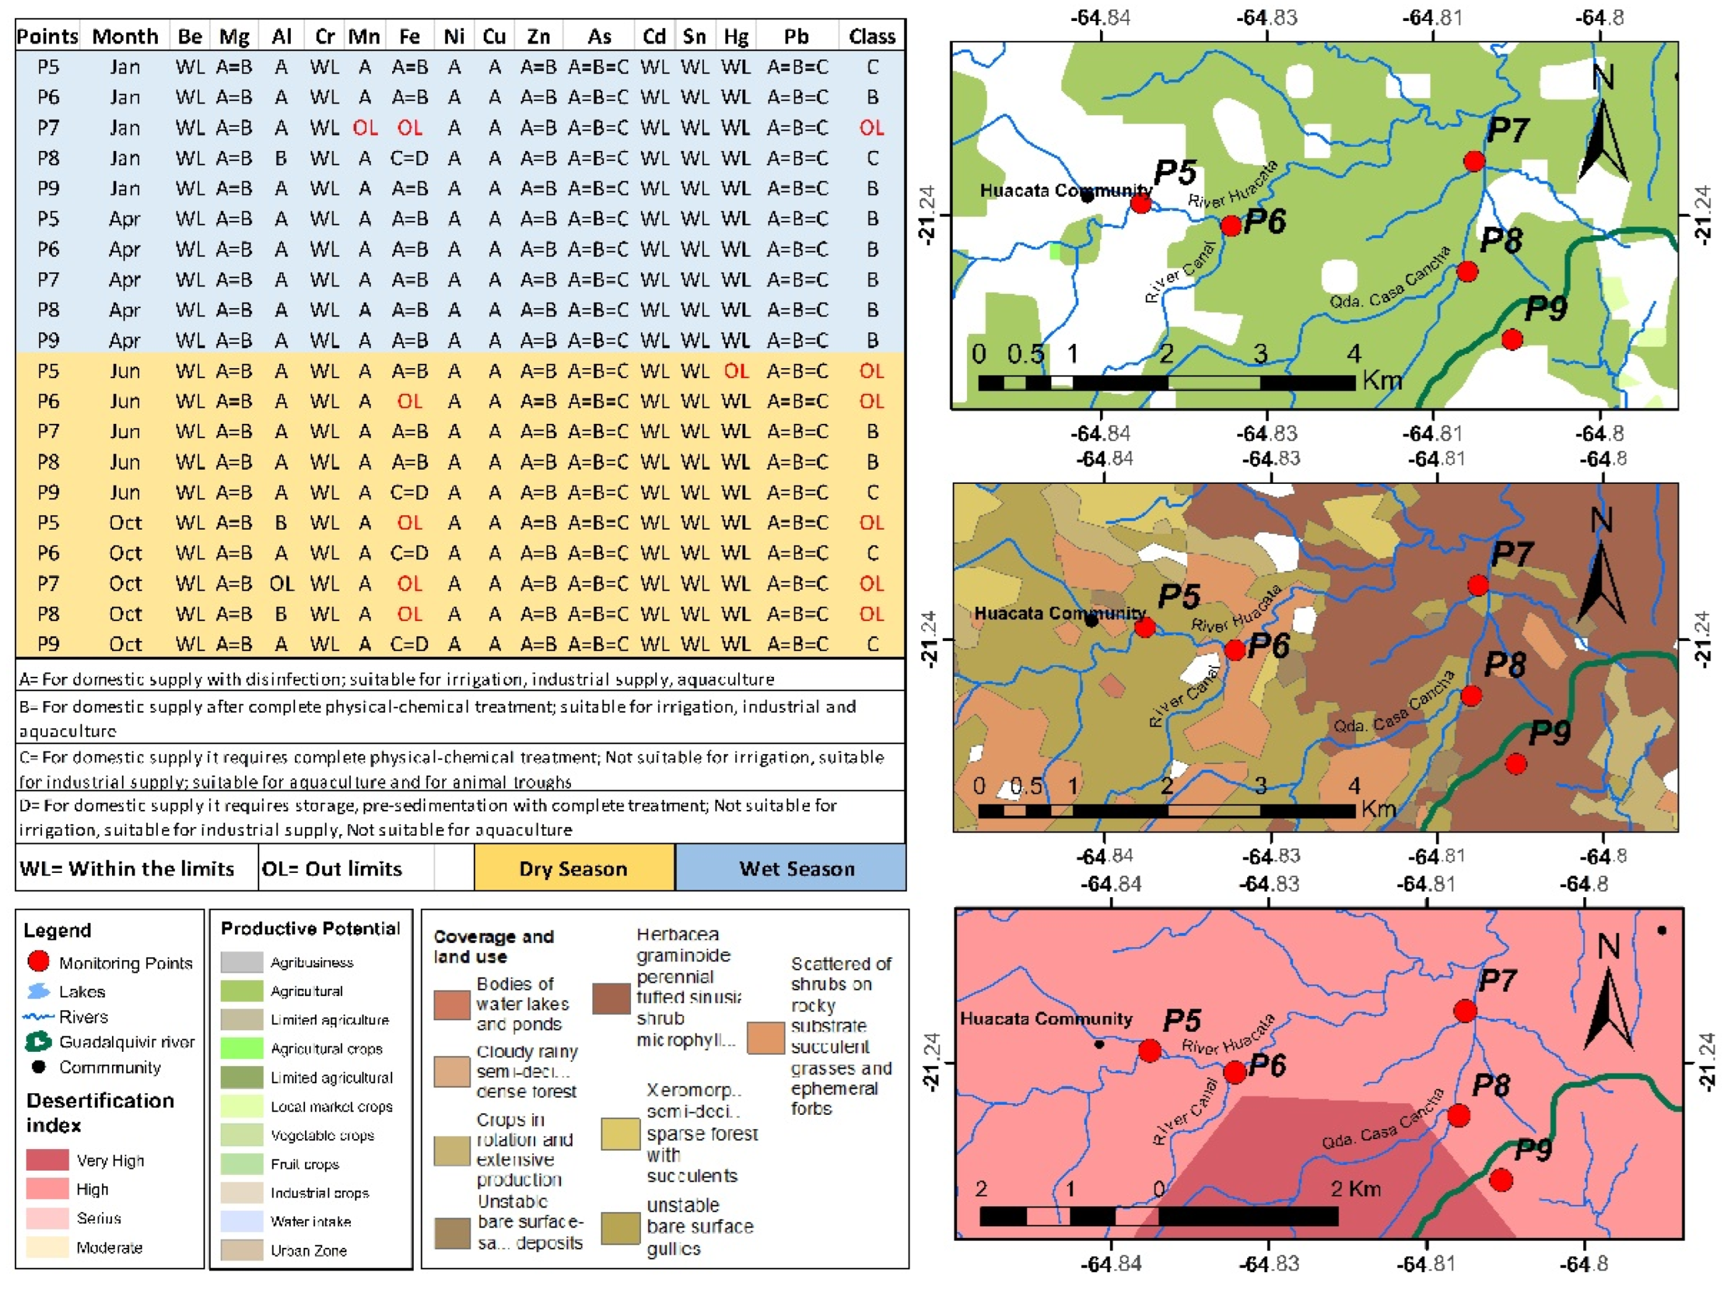
Task: Click the Fe column header in table
Action: [x=409, y=37]
